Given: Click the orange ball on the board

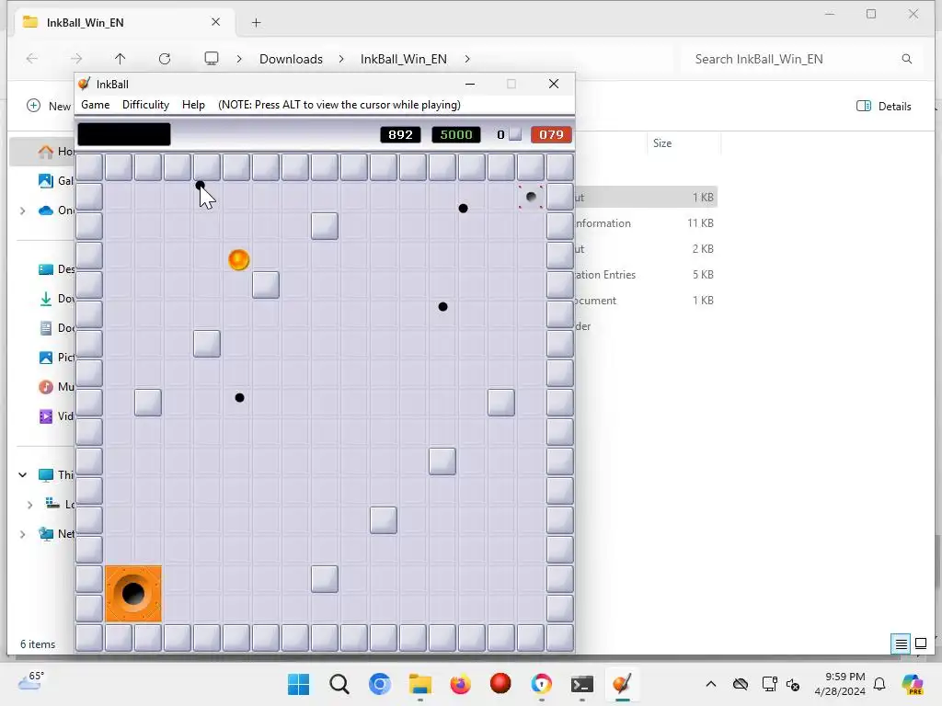Looking at the screenshot, I should point(238,260).
